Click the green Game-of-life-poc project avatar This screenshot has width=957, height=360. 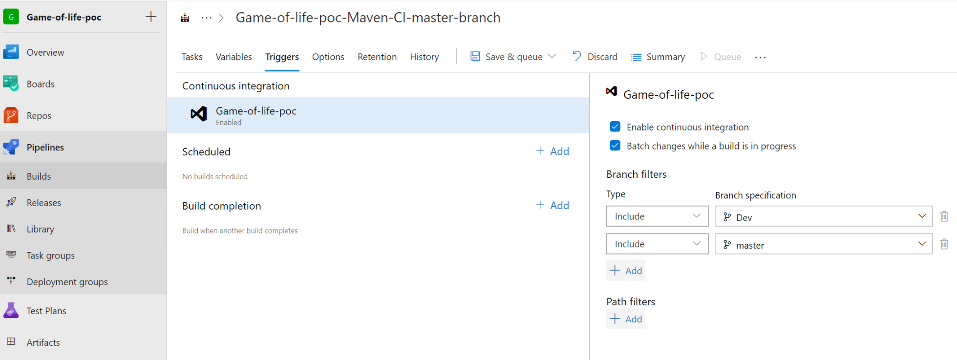(11, 17)
